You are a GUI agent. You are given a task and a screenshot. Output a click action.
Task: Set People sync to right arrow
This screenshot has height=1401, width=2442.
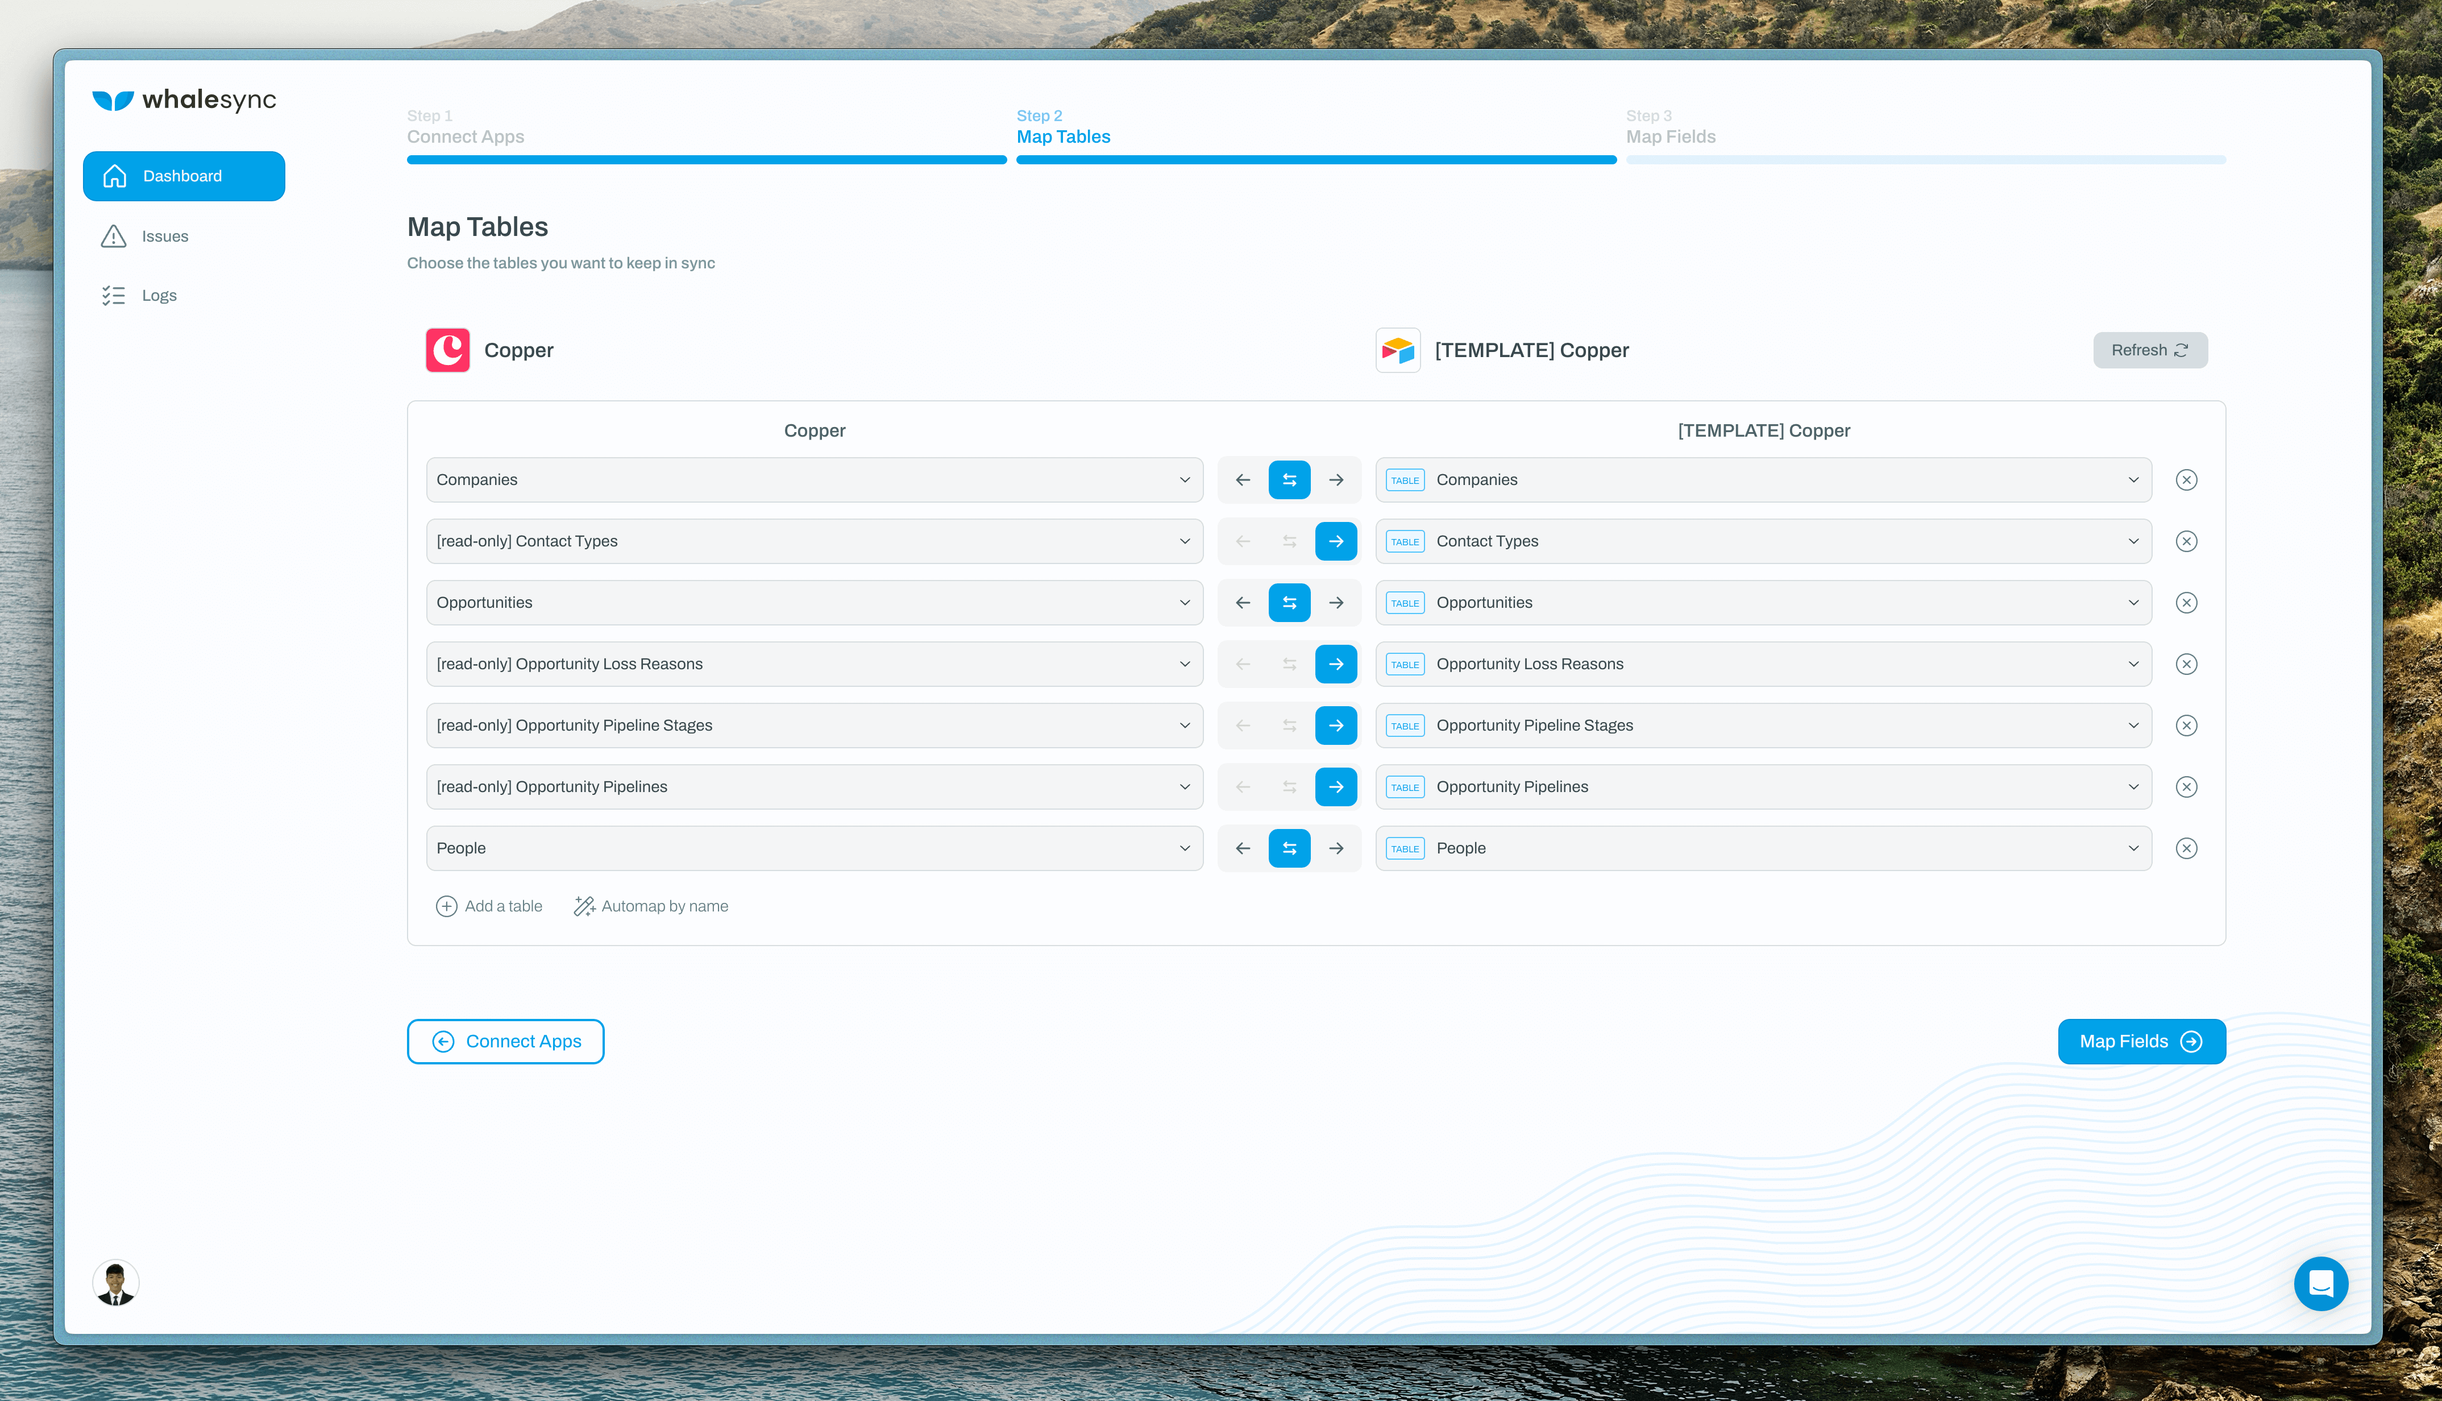tap(1336, 849)
